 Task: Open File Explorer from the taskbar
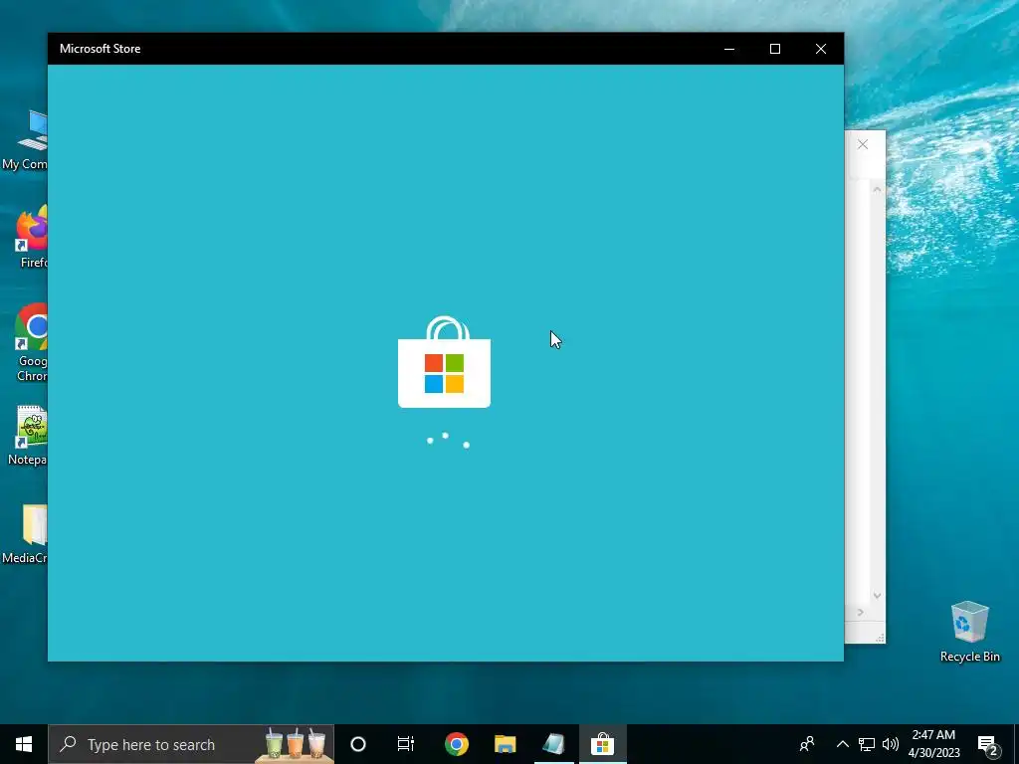click(x=505, y=744)
